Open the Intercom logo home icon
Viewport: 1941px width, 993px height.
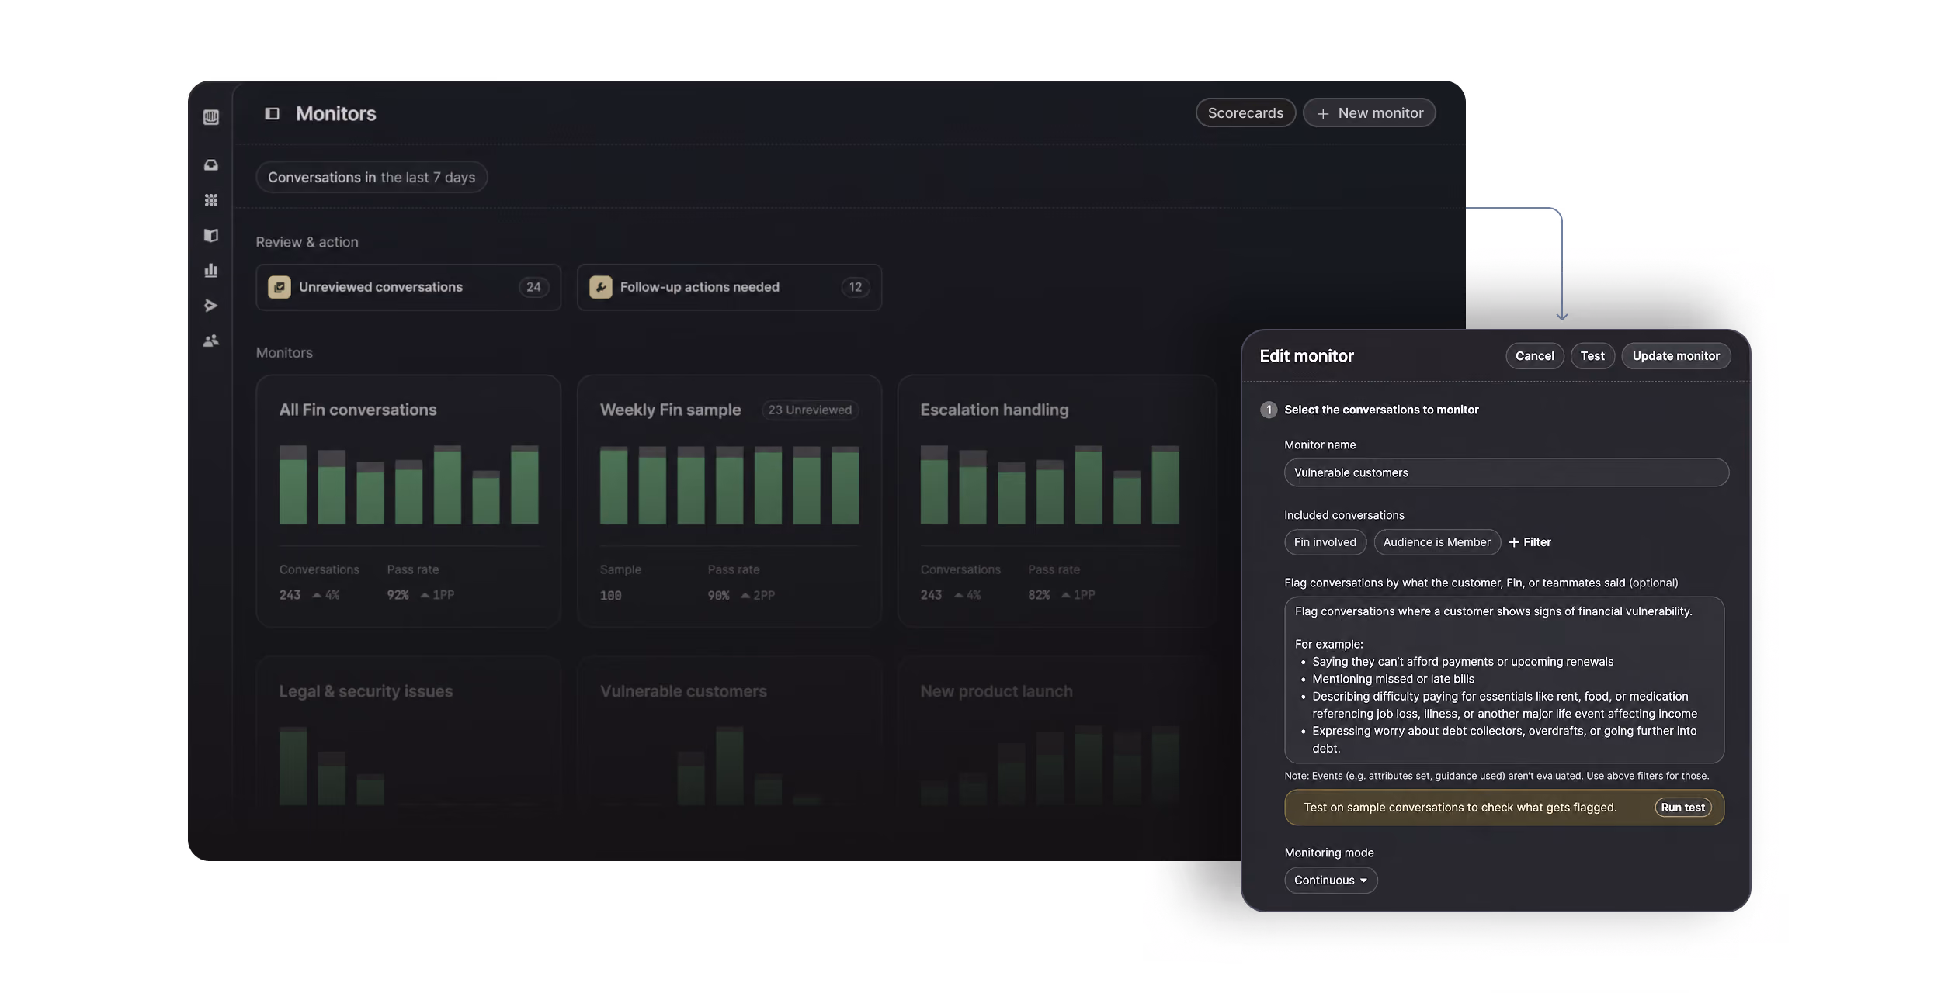tap(210, 117)
